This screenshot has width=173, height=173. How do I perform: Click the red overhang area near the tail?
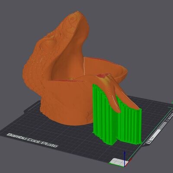(x=103, y=76)
